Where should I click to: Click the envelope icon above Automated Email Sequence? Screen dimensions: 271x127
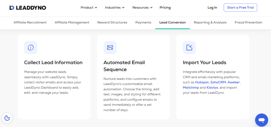110,48
